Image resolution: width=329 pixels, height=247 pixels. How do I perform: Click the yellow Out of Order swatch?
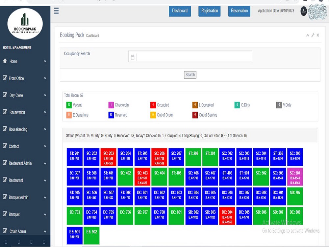[x=153, y=115]
